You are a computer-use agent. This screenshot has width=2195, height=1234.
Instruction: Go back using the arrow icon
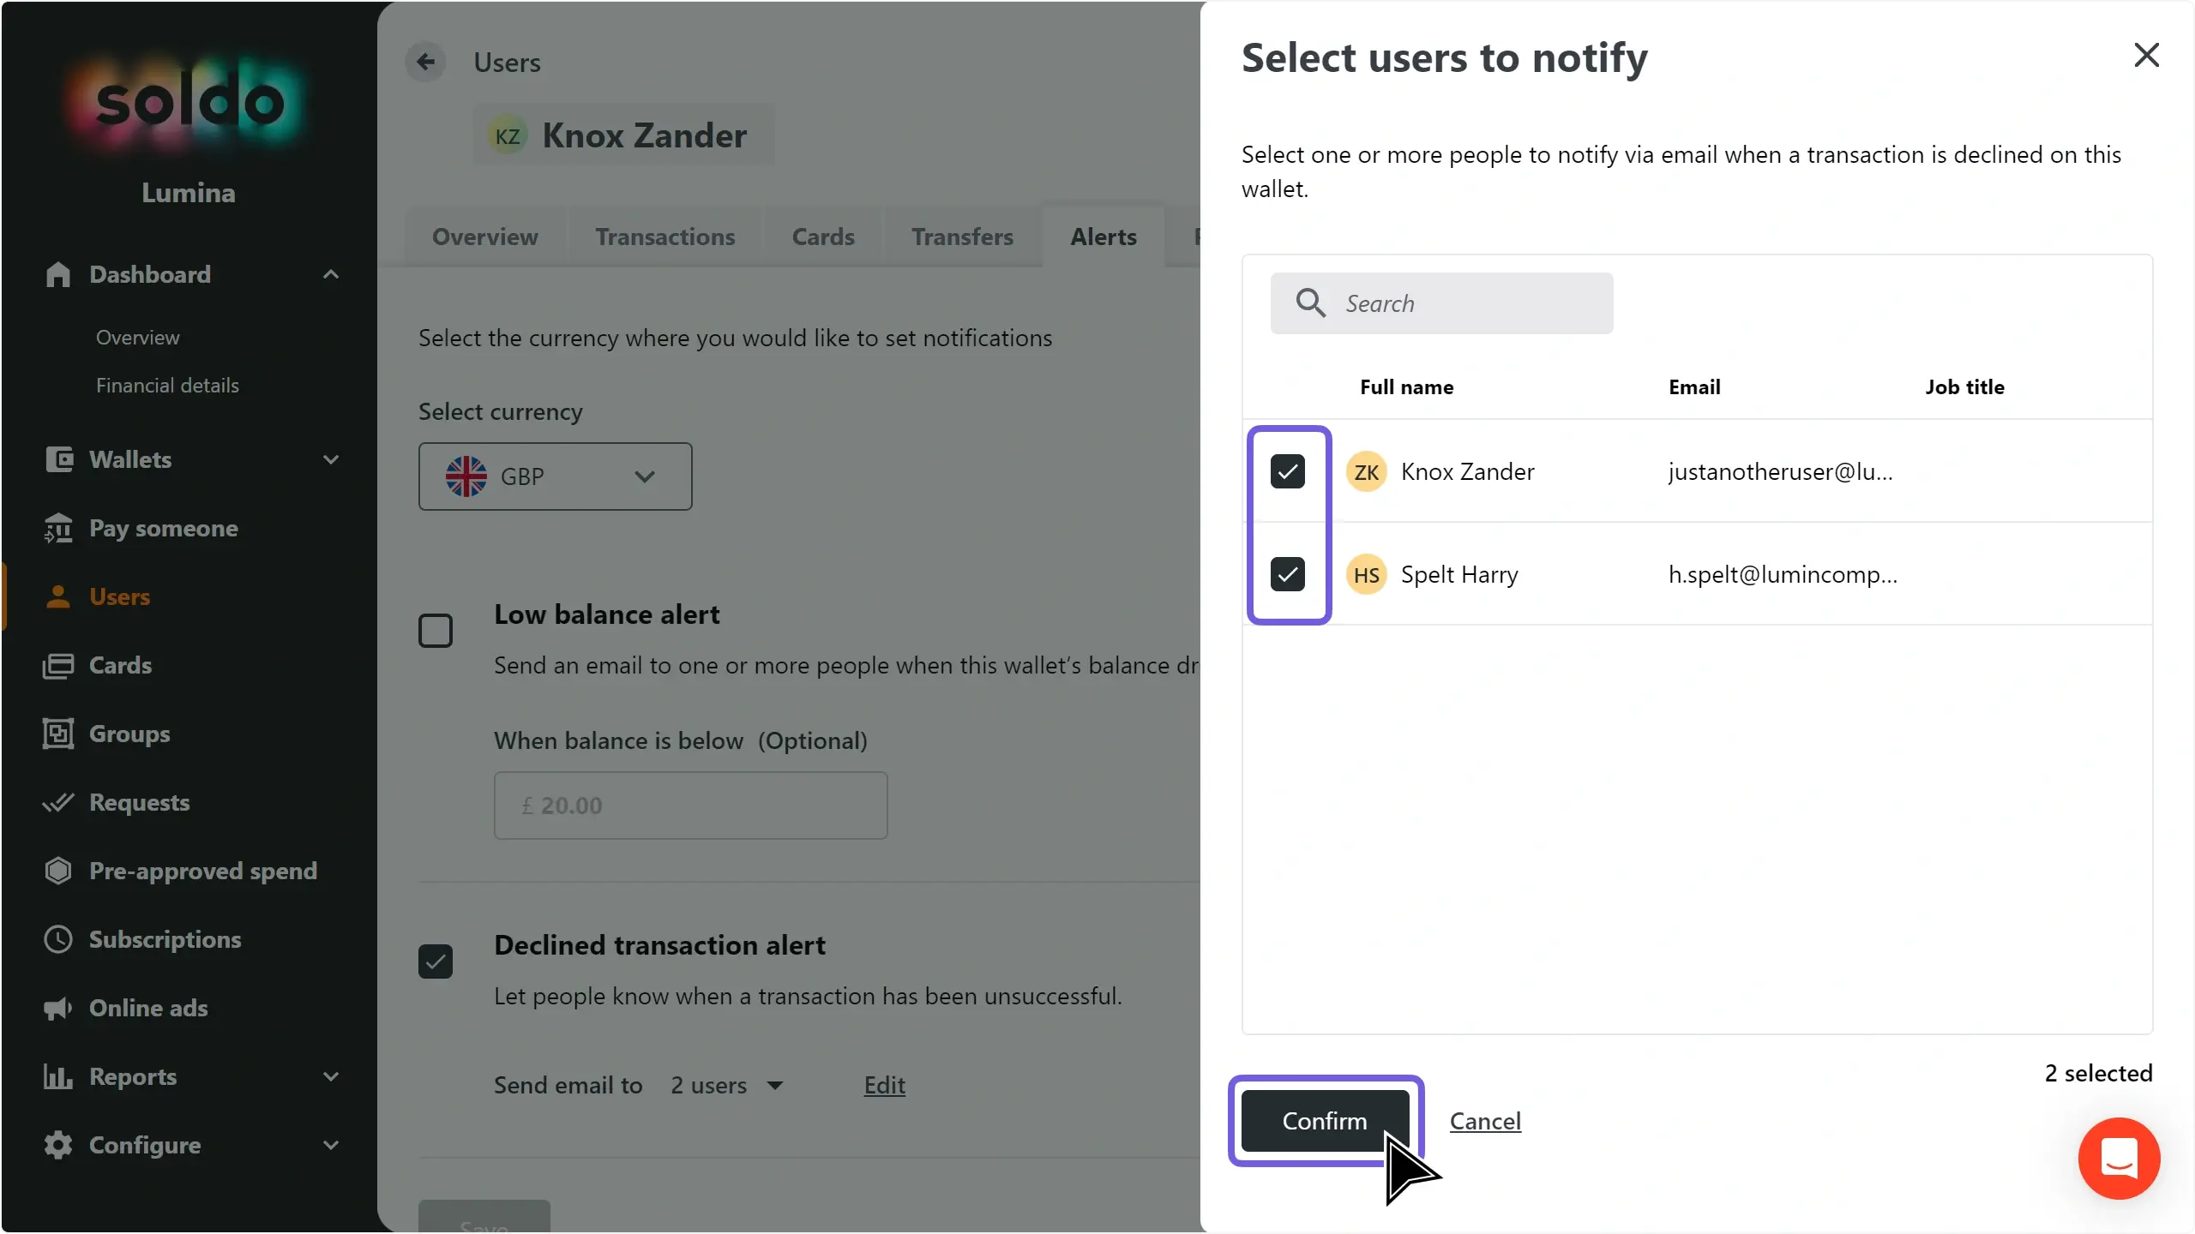(426, 62)
